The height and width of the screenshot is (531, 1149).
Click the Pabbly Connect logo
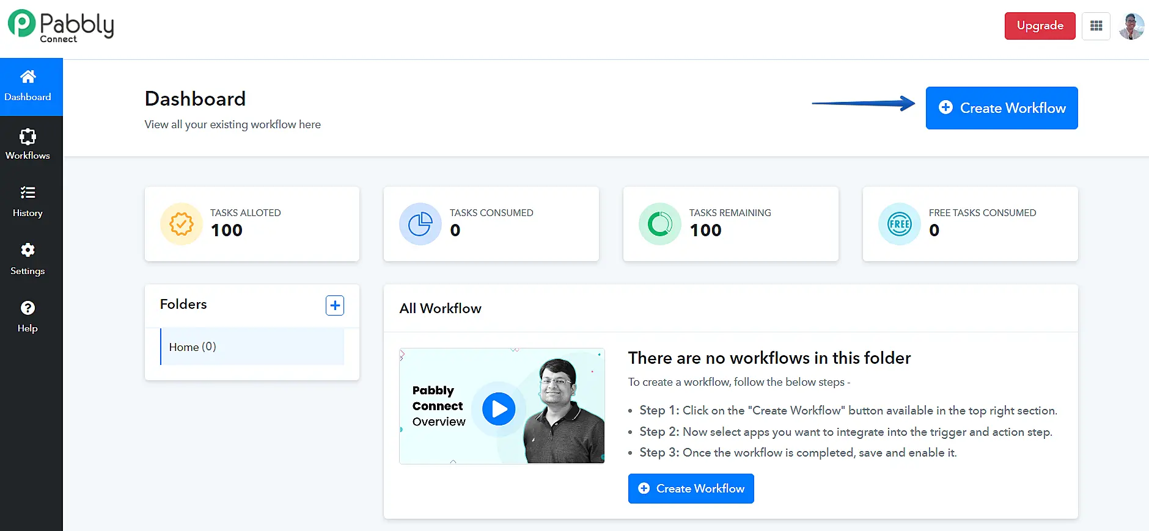point(61,26)
